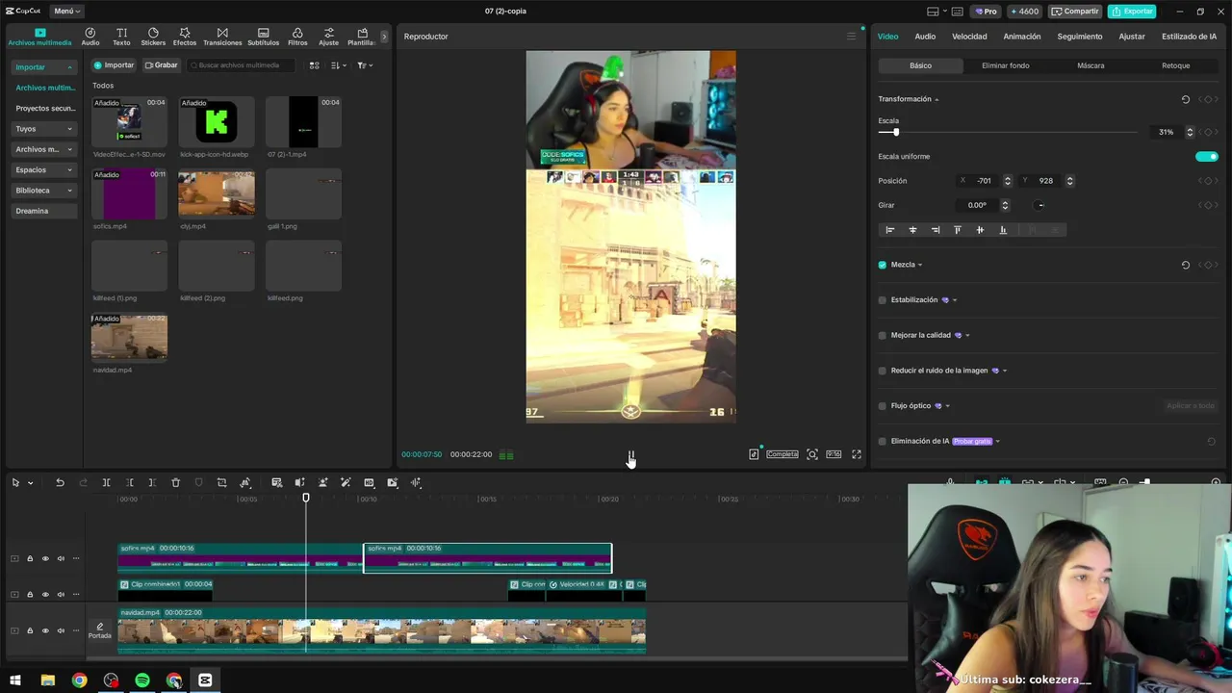This screenshot has width=1232, height=693.
Task: Delete the selected clip with trash icon
Action: pyautogui.click(x=175, y=482)
